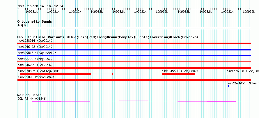Open the nsv509516 (Teague2010) label
Image resolution: width=259 pixels, height=118 pixels.
[x=37, y=53]
